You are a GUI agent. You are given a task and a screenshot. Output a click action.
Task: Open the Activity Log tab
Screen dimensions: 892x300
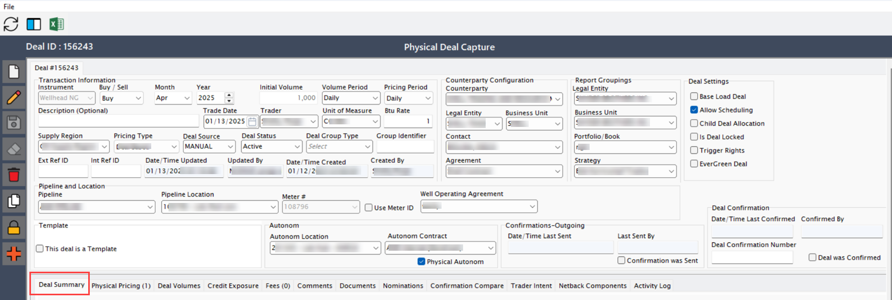click(652, 286)
